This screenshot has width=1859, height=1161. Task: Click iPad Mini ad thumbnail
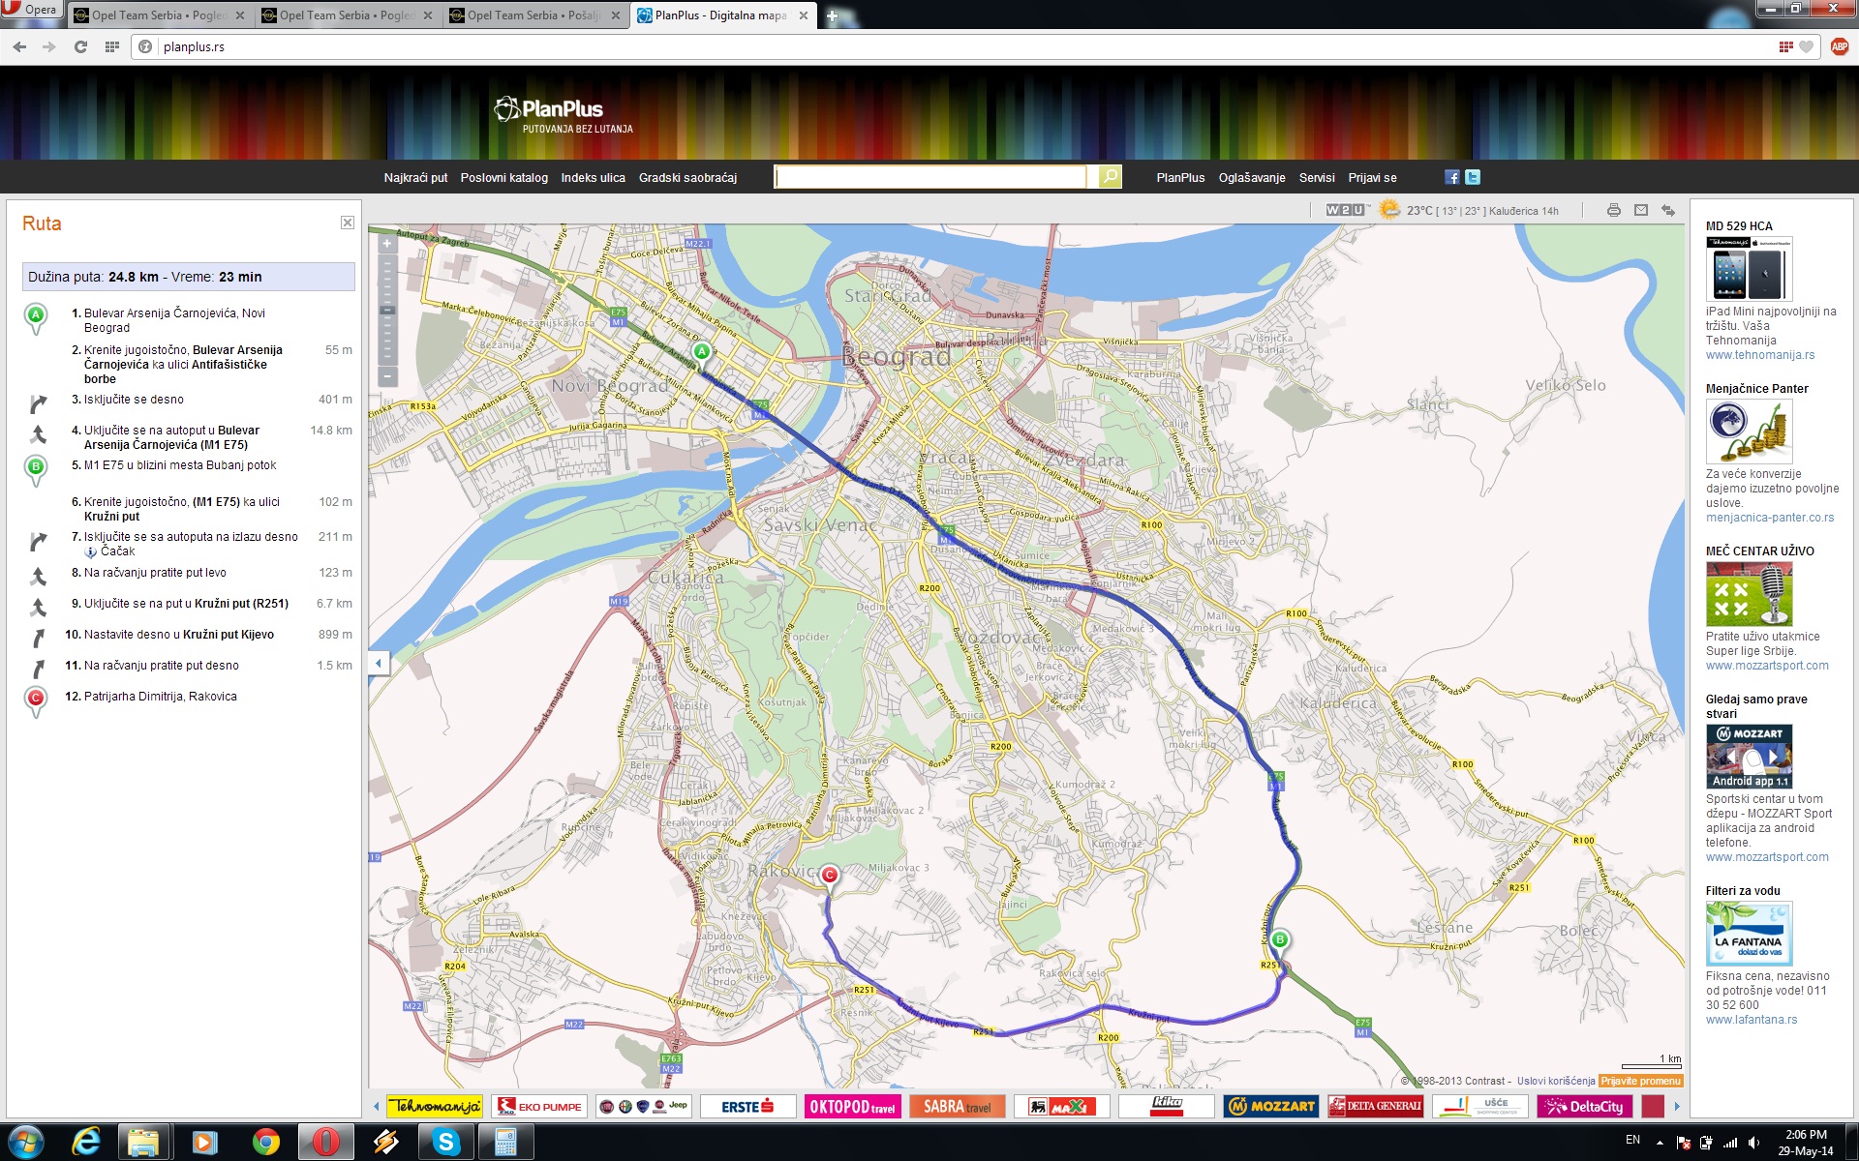[x=1750, y=269]
